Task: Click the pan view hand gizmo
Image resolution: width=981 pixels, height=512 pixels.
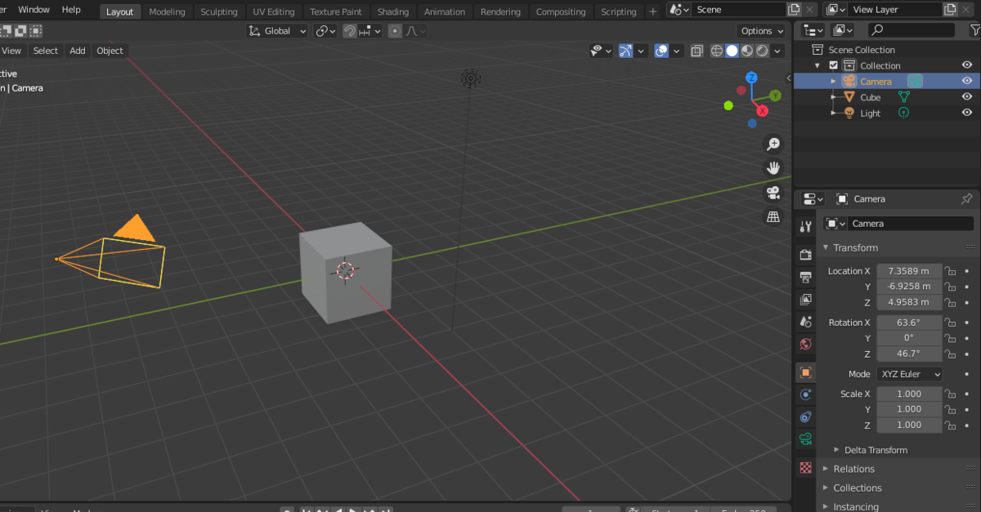Action: pyautogui.click(x=773, y=168)
